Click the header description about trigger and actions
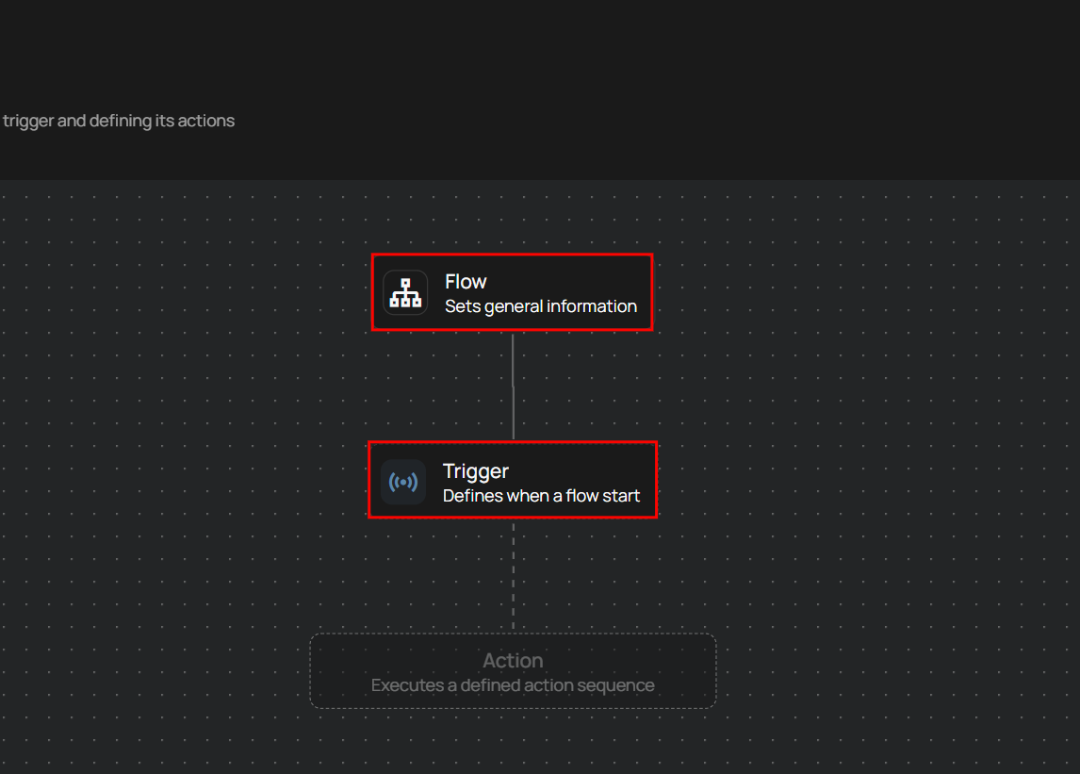This screenshot has width=1080, height=774. point(118,121)
